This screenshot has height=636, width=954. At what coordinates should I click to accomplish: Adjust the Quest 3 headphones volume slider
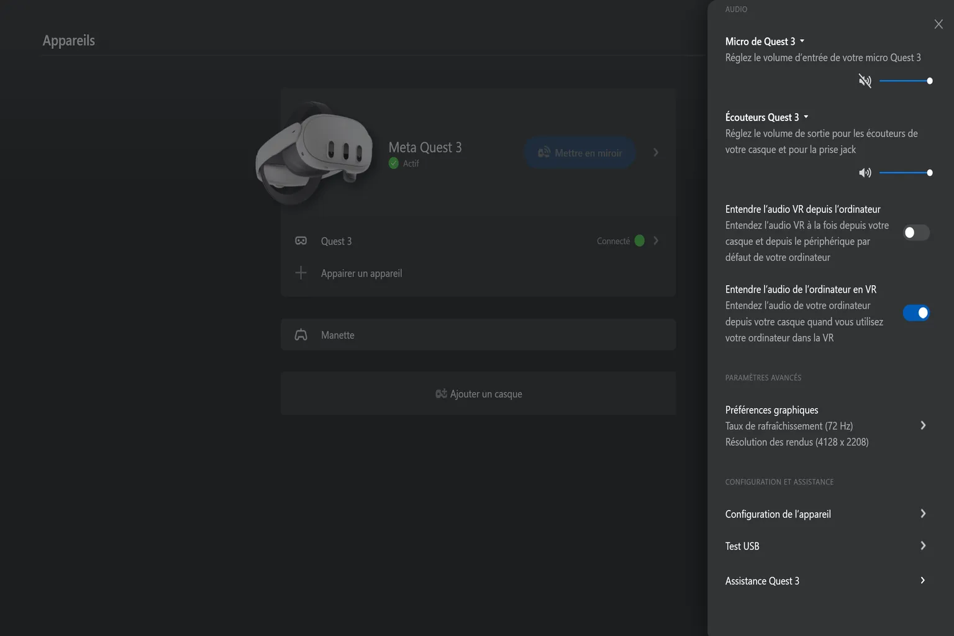906,173
